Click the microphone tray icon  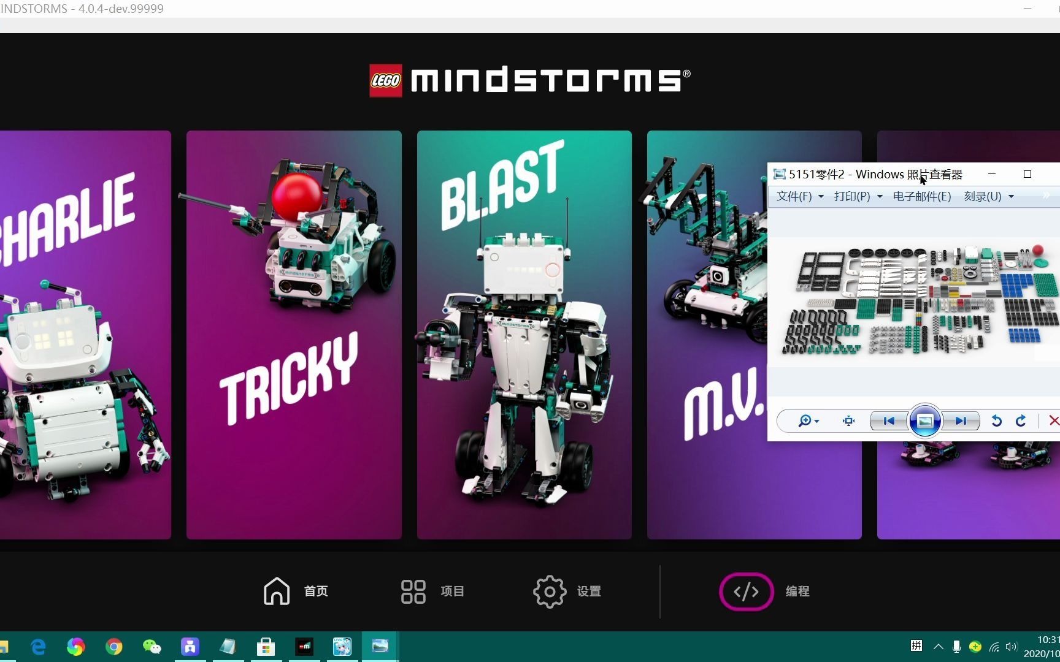[x=956, y=647]
